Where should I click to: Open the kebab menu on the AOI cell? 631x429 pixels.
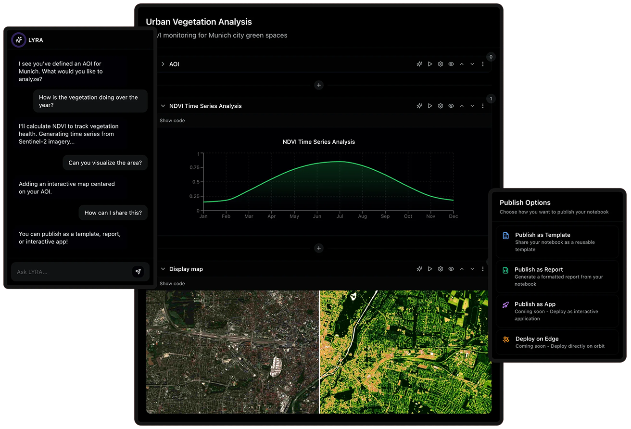pos(482,63)
